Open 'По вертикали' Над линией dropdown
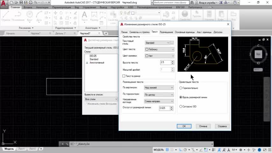The height and width of the screenshot is (153, 272). click(x=159, y=88)
